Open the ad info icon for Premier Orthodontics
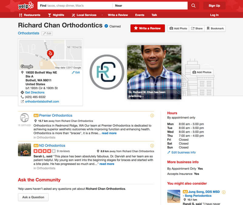 pos(152,116)
